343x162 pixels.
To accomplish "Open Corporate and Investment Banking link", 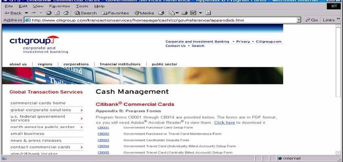I will 197,42.
